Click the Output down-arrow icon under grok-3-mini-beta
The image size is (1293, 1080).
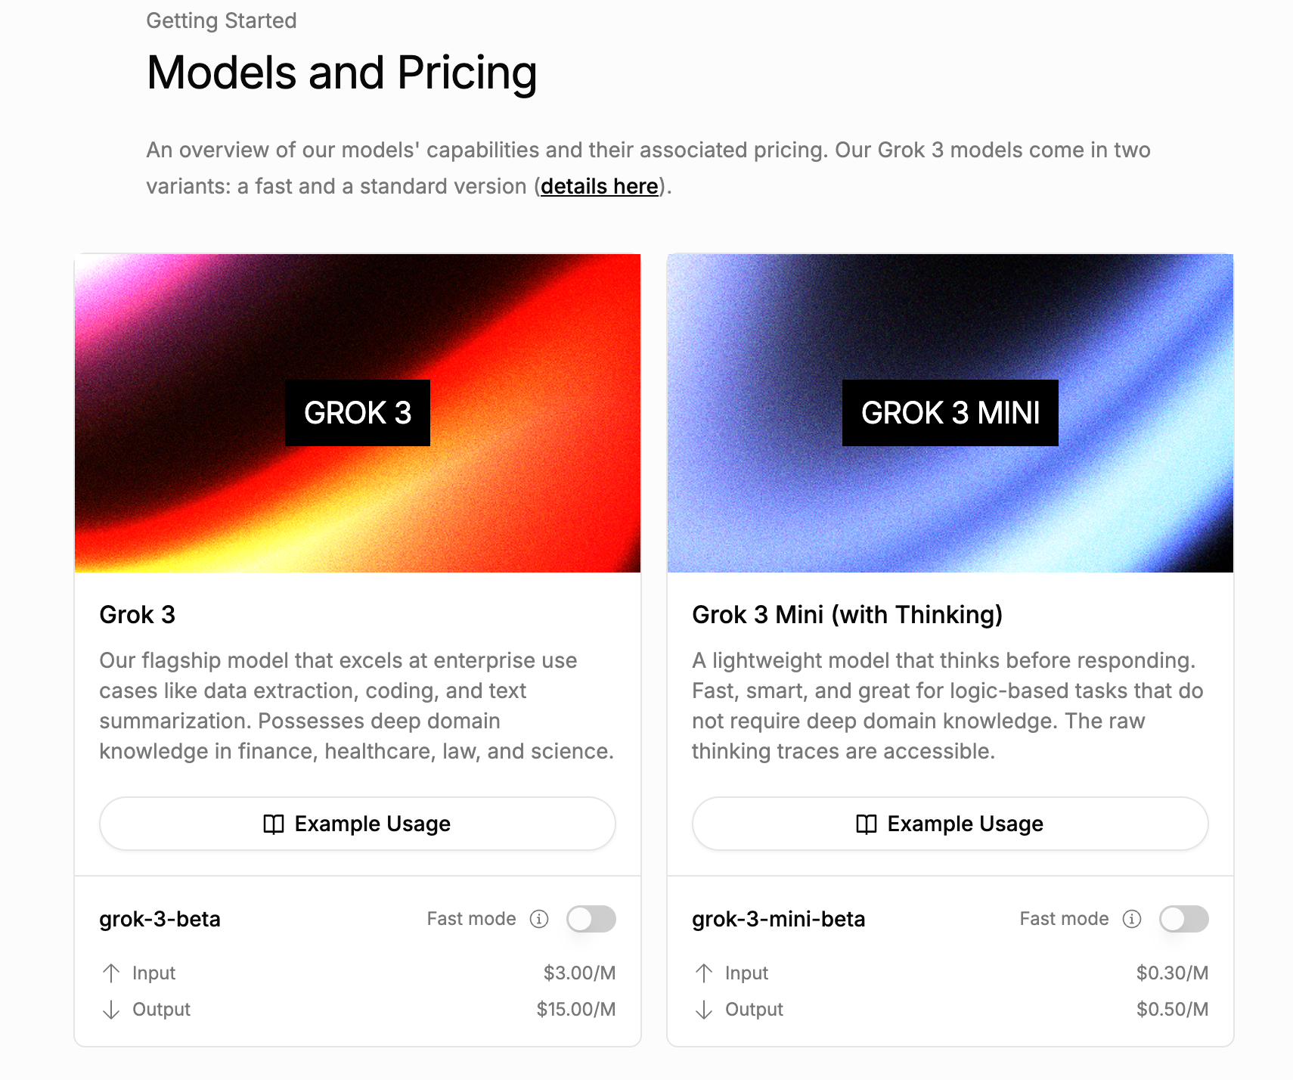(704, 1010)
